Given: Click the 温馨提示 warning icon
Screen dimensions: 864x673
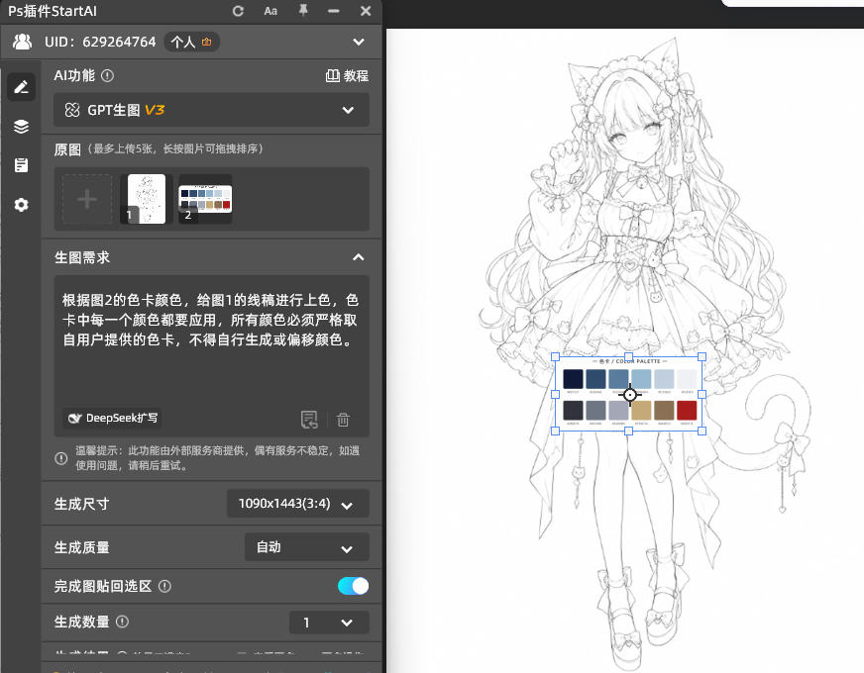Looking at the screenshot, I should point(61,458).
